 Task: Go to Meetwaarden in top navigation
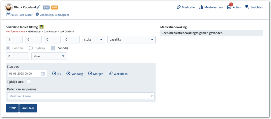pyautogui.click(x=211, y=7)
